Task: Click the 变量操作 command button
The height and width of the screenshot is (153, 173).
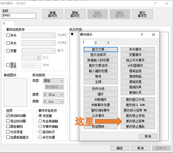Action: [x=138, y=55]
